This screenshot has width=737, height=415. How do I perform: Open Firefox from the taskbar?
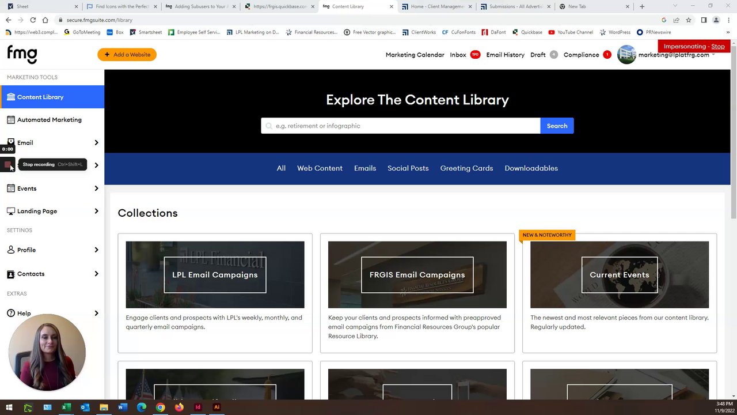179,408
